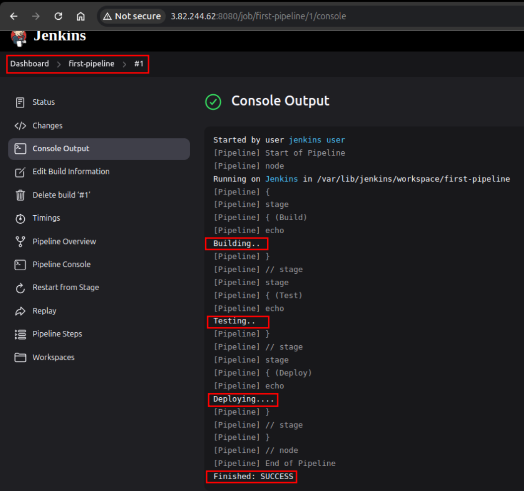The image size is (524, 491).
Task: Click the green build success checkmark icon
Action: pos(213,102)
